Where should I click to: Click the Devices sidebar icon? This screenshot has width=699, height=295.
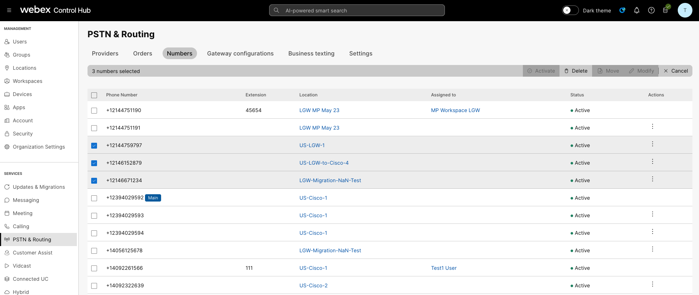[7, 94]
